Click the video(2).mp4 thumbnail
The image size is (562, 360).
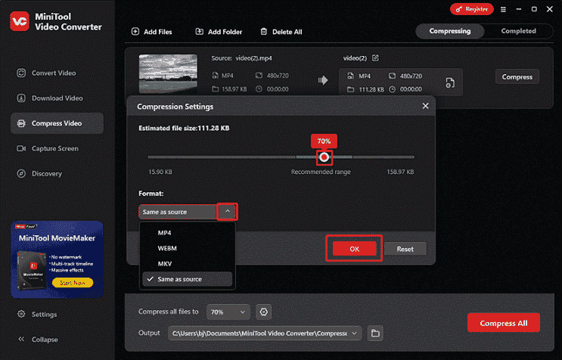(168, 73)
